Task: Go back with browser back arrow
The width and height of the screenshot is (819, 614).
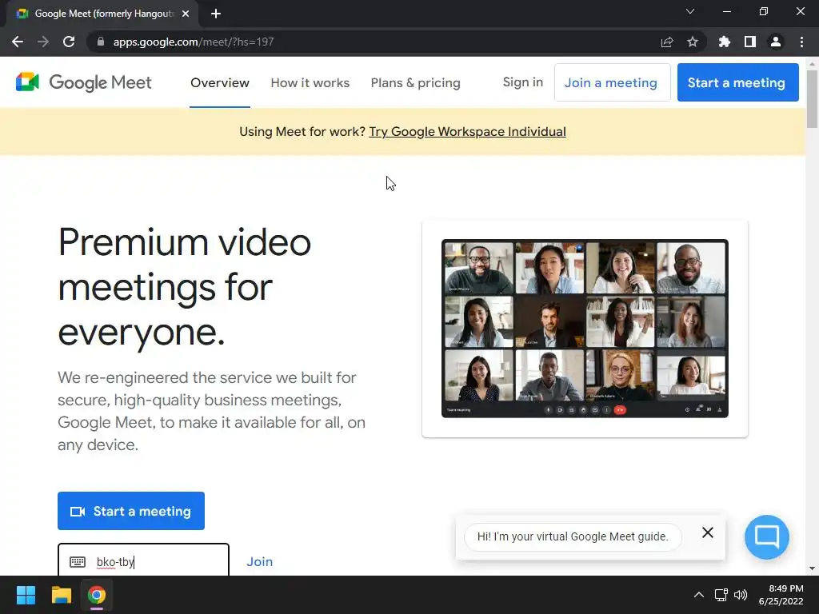Action: coord(18,42)
